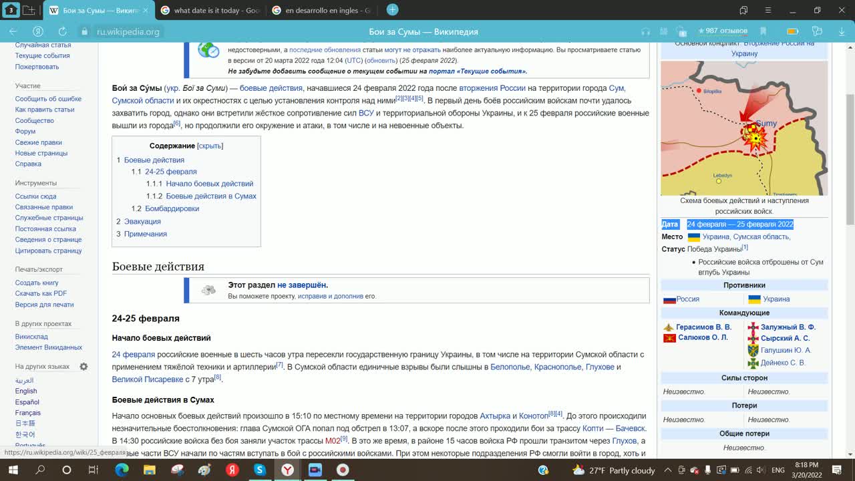Open the weather widget 27°F Partly cloudy
The width and height of the screenshot is (855, 481).
point(613,470)
